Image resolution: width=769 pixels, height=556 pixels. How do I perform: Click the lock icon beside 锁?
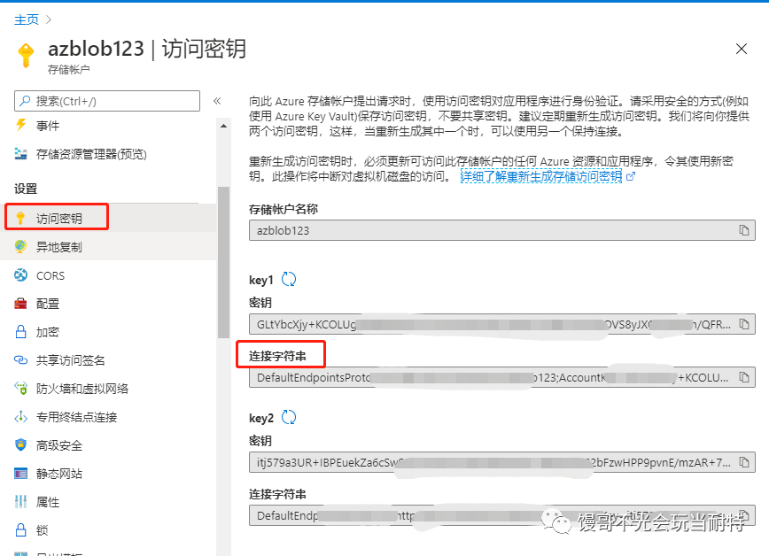[20, 530]
